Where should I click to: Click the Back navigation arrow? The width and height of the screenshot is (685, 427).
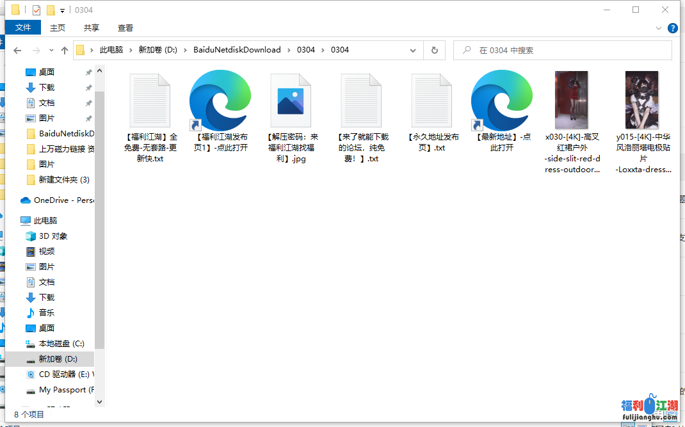point(17,51)
